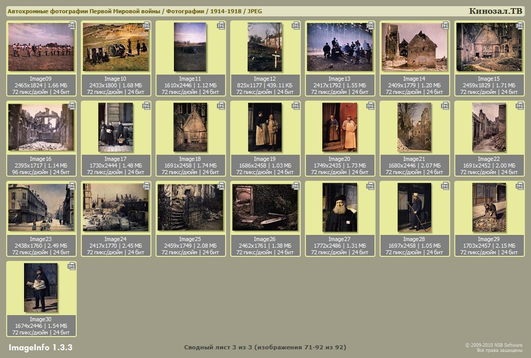The width and height of the screenshot is (531, 358).
Task: Open the Image23 street scene thumbnail
Action: pos(41,207)
